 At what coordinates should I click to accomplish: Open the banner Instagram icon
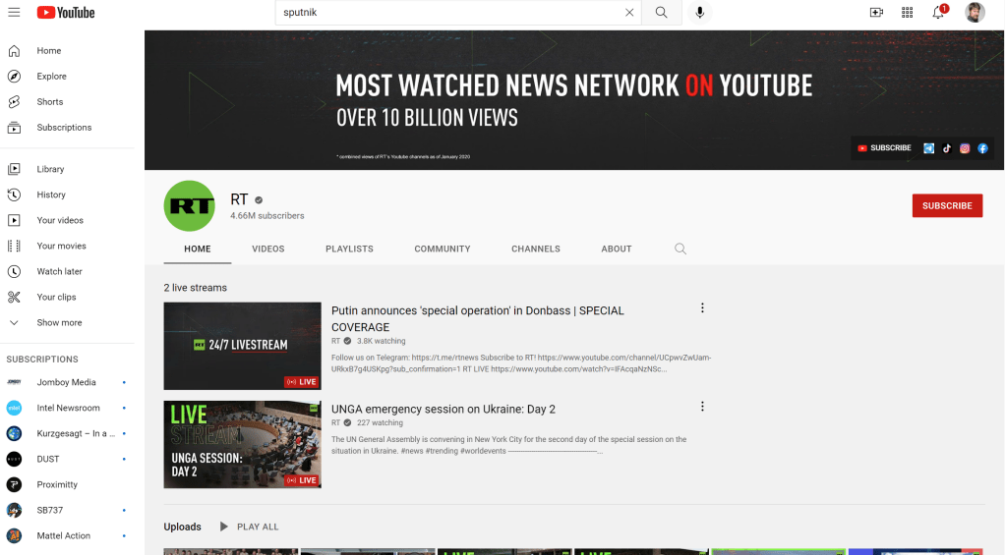click(x=965, y=148)
